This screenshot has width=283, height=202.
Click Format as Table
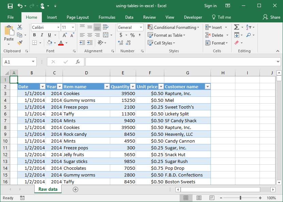166,35
